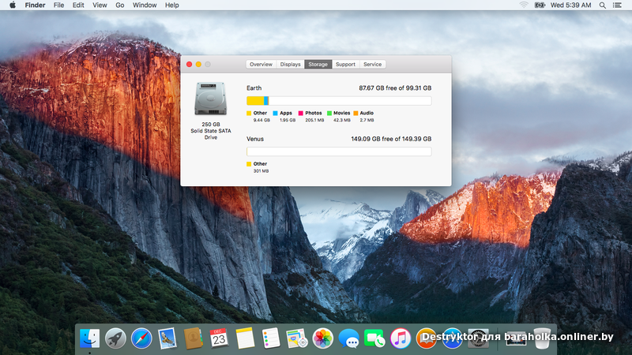Open the Finder menu
632x355 pixels.
[x=35, y=6]
